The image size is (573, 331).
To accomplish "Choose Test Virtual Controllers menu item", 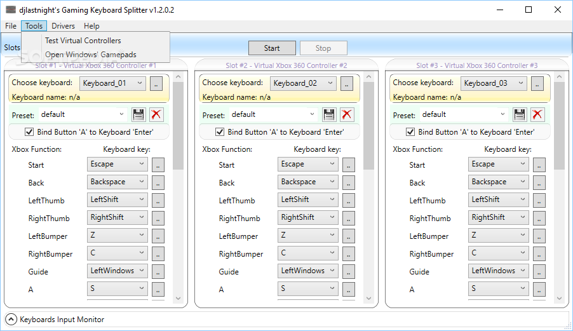I will tap(96, 41).
